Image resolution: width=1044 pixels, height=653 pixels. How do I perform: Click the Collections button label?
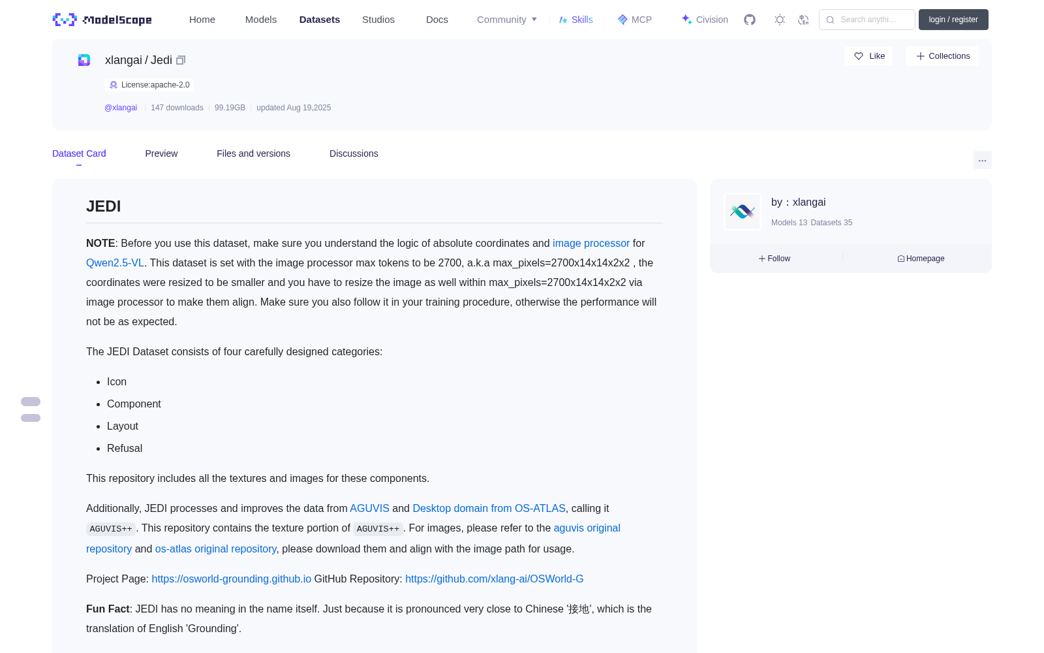point(949,56)
